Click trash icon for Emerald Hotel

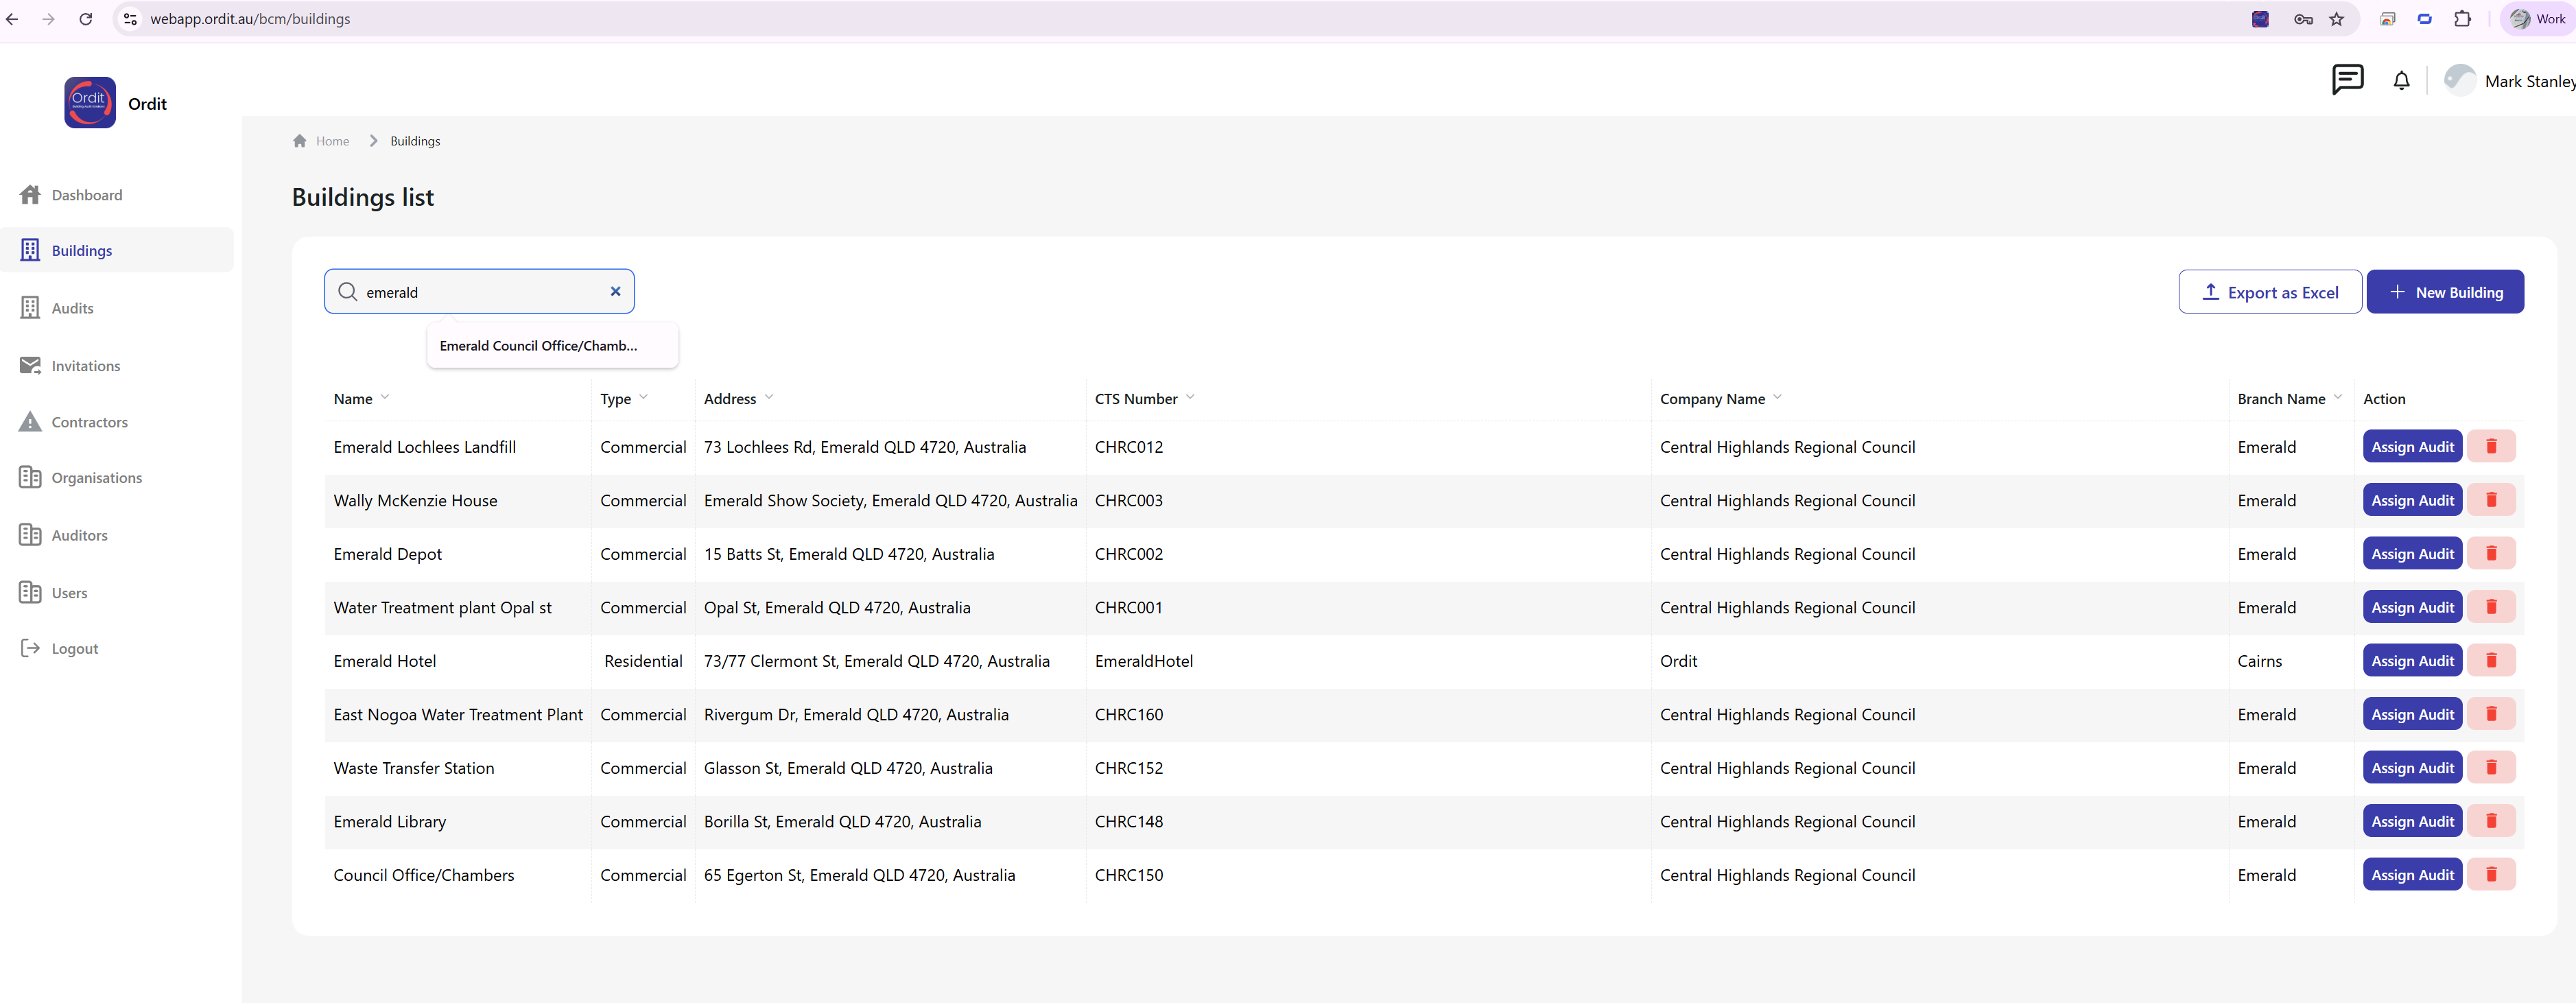click(x=2491, y=660)
